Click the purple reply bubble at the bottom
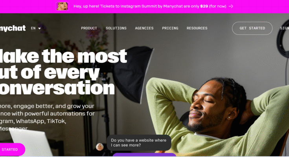 click(144, 155)
